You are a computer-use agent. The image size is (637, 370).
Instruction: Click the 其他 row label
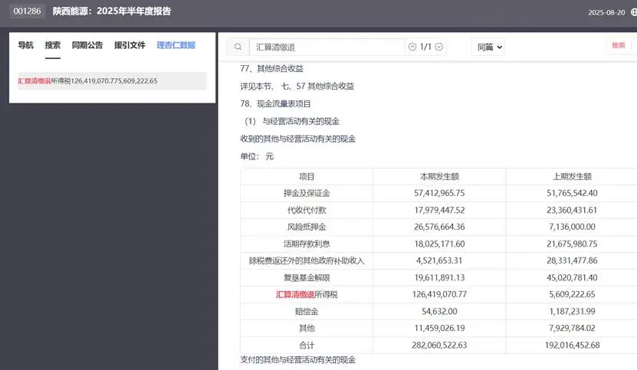(x=307, y=328)
